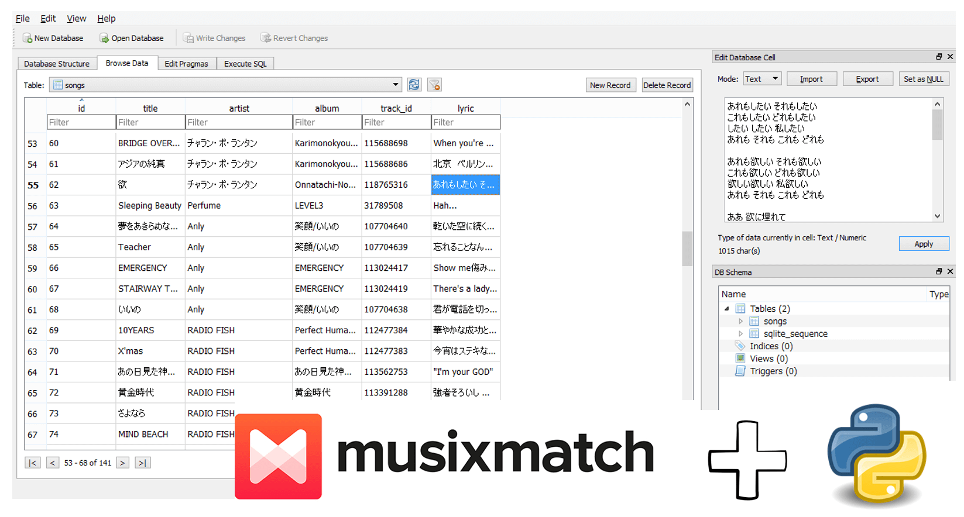Expand the sqlite_sequence tree node
Image resolution: width=964 pixels, height=517 pixels.
tap(740, 333)
